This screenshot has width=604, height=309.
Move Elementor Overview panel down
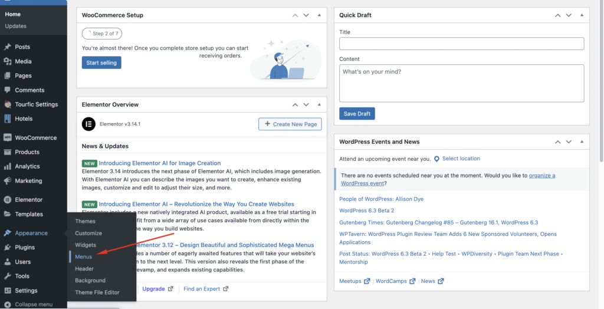[306, 105]
